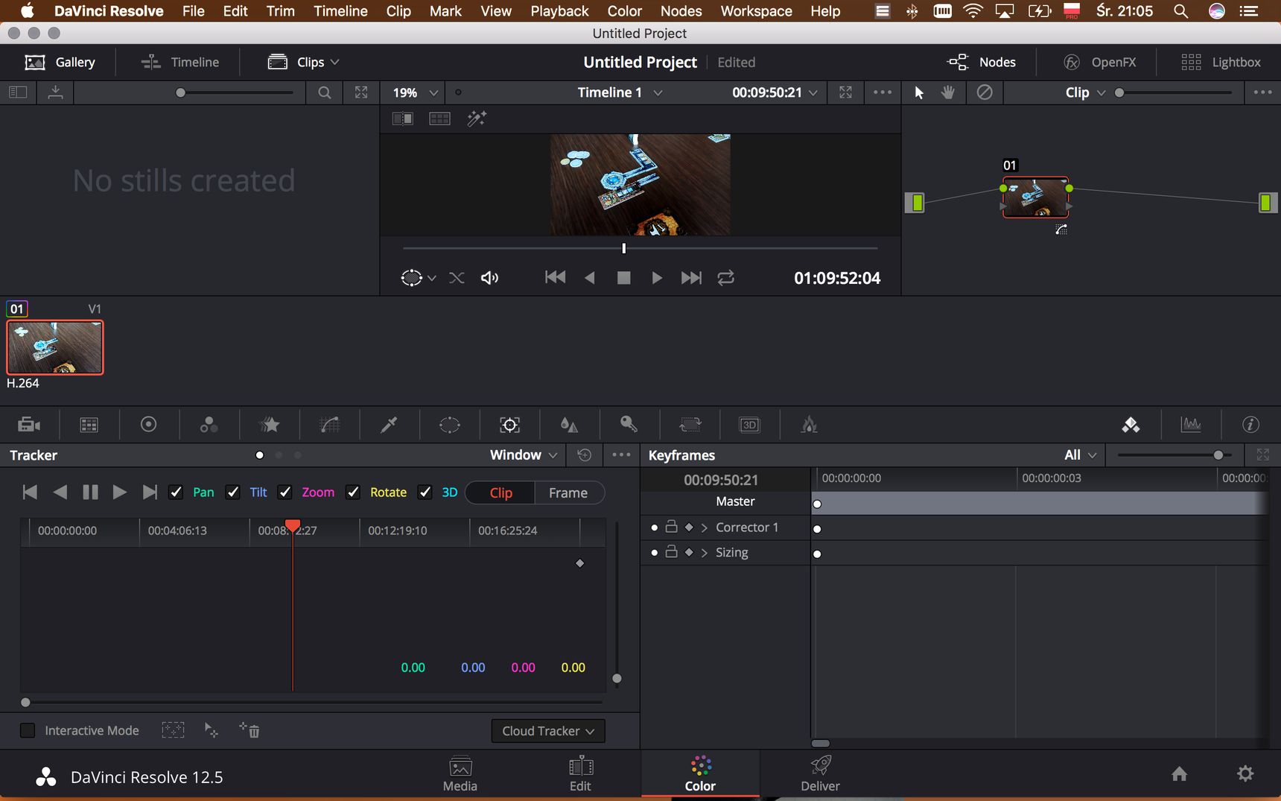Toggle the highlight wand icon
Screen dimensions: 1281x801
pos(477,118)
